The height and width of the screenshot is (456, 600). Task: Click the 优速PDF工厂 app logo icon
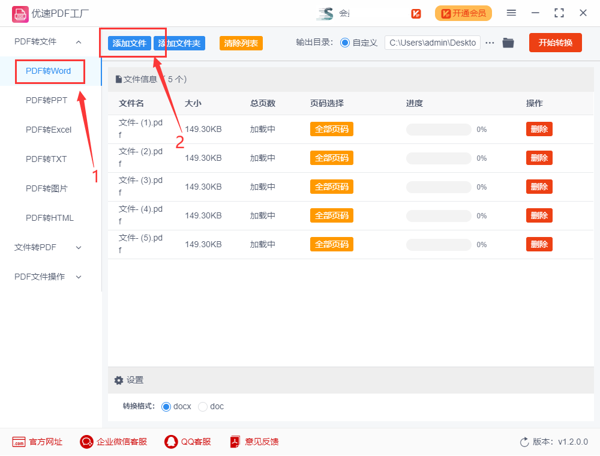20,14
